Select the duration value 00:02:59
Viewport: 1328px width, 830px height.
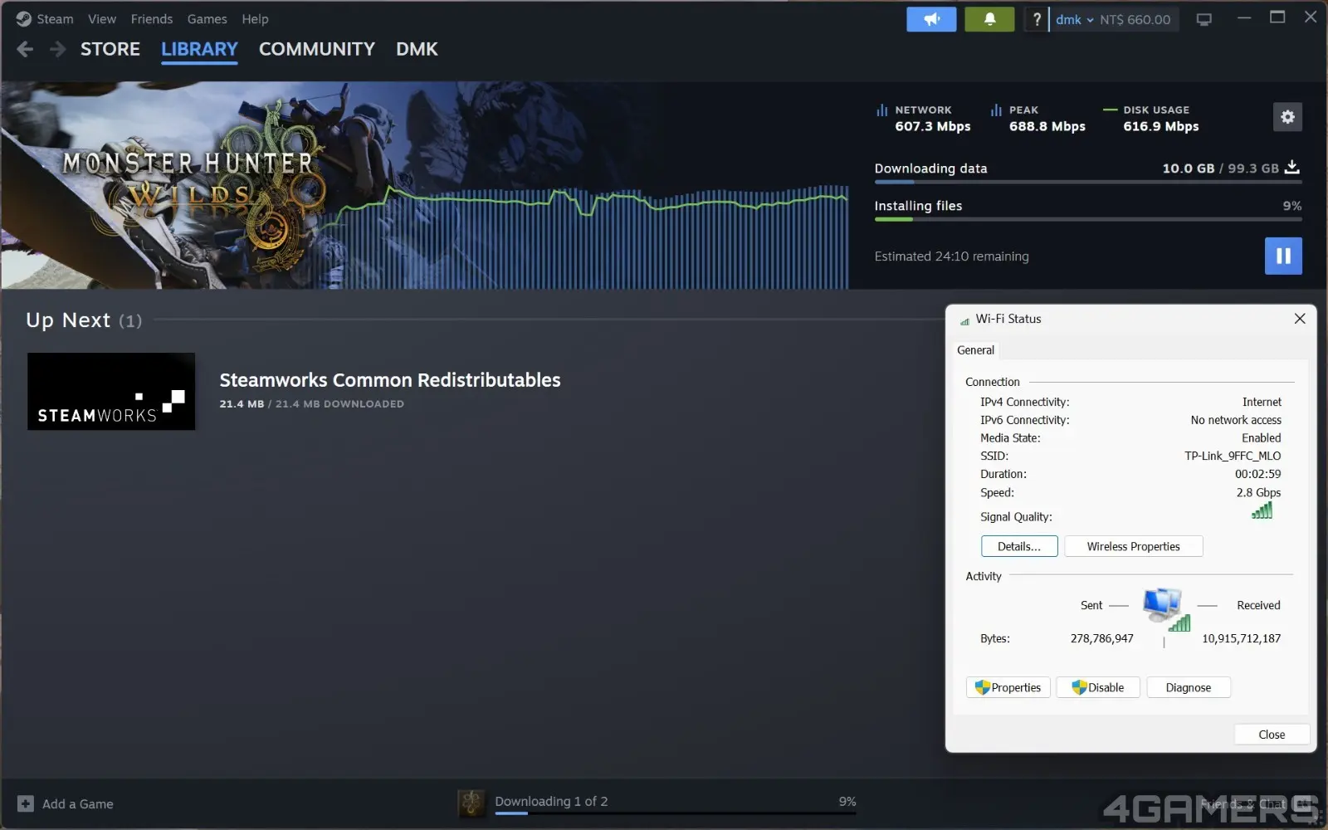(x=1257, y=474)
